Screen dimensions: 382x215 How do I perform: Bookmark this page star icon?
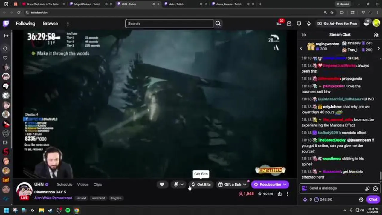332,13
